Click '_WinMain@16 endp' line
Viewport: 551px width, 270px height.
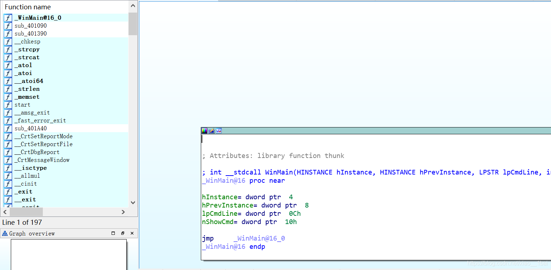234,247
